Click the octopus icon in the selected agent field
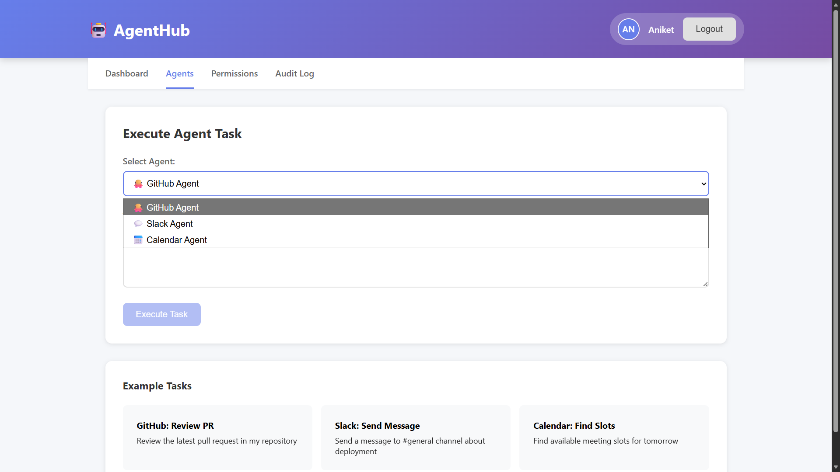Screen dimensions: 840x472 [138, 184]
